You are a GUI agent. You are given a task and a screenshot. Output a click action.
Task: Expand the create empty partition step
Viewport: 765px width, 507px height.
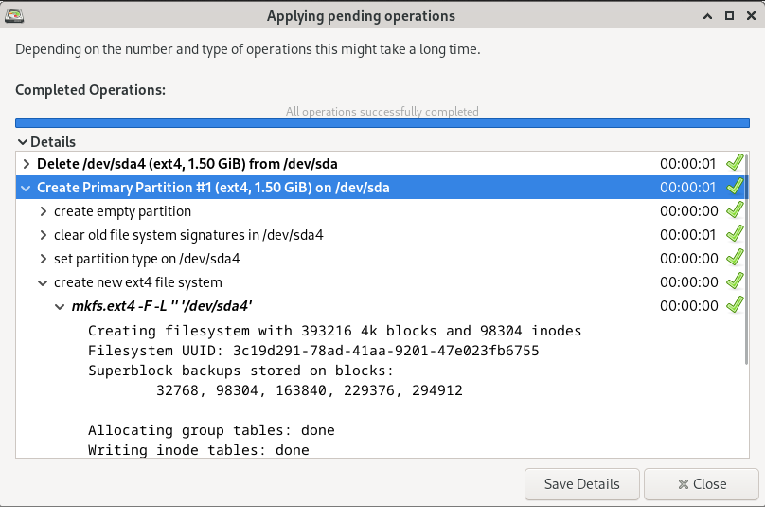click(x=44, y=211)
